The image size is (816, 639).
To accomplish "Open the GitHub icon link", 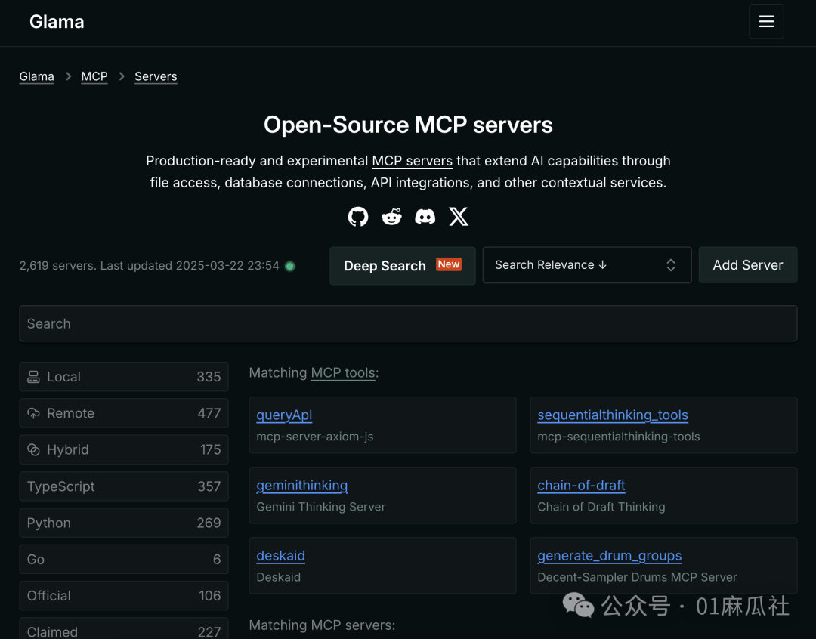I will pyautogui.click(x=358, y=217).
